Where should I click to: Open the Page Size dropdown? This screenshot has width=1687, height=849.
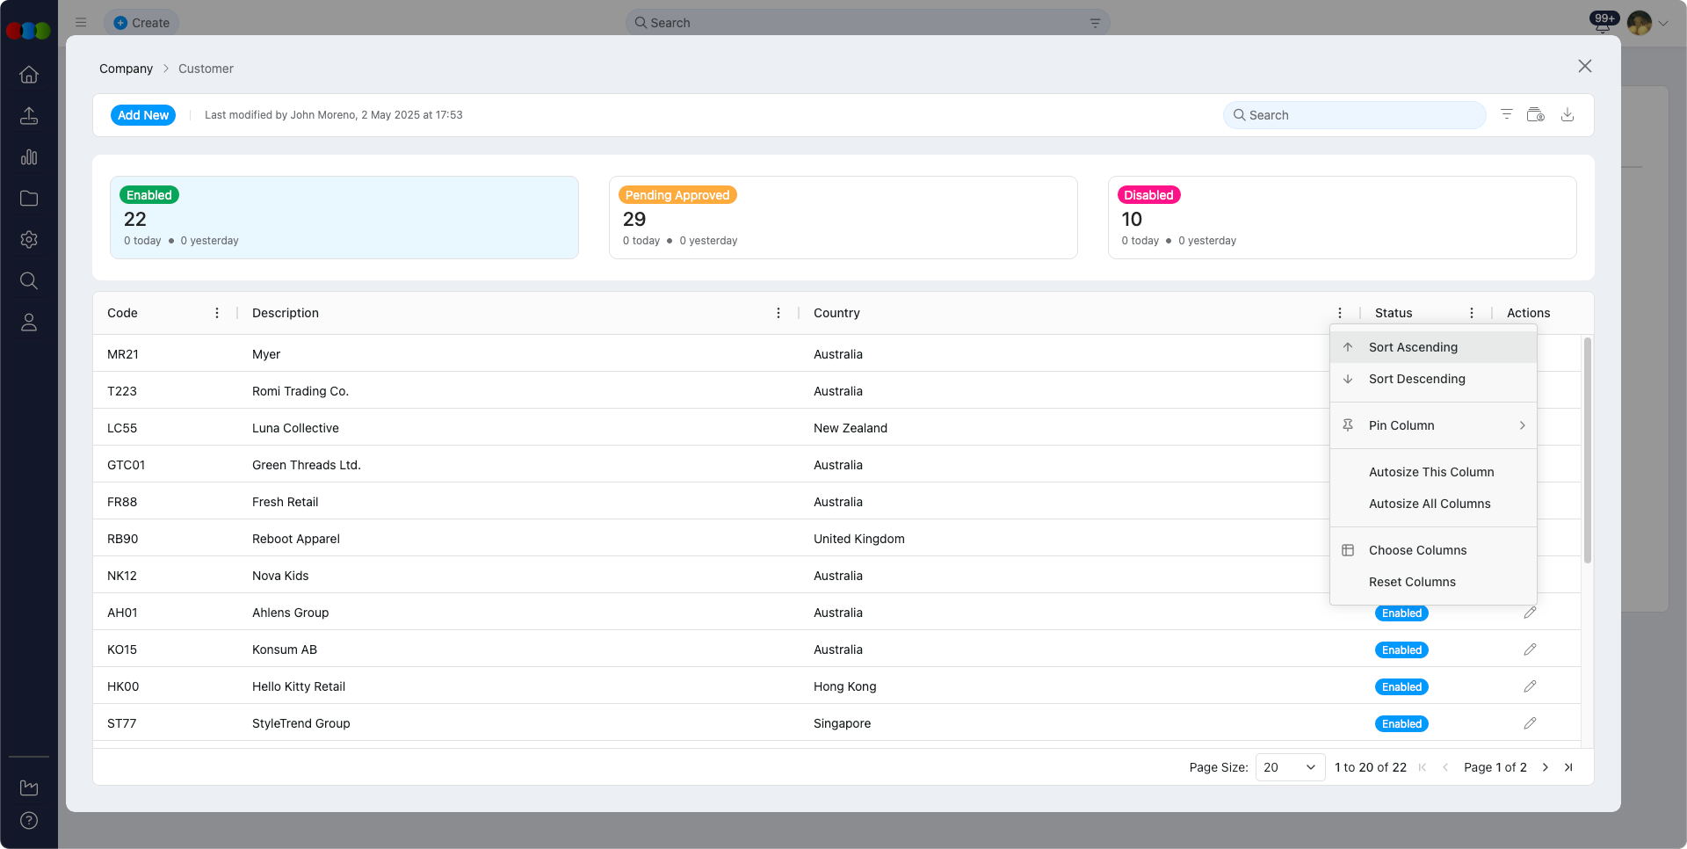coord(1288,767)
